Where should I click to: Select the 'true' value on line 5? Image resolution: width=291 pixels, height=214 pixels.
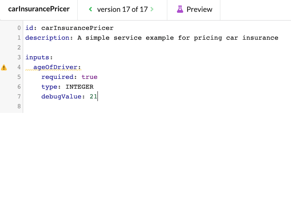click(x=89, y=77)
